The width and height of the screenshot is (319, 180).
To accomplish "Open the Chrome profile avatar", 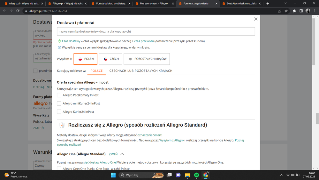I will (x=308, y=11).
